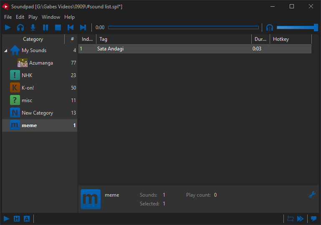Click the headphones playback icon in toolbar

click(20, 27)
